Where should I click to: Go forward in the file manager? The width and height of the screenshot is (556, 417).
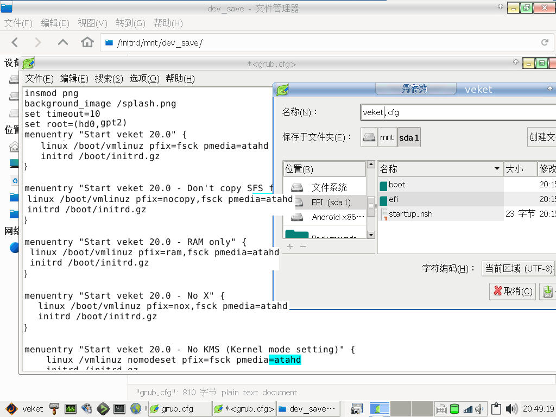click(x=37, y=42)
